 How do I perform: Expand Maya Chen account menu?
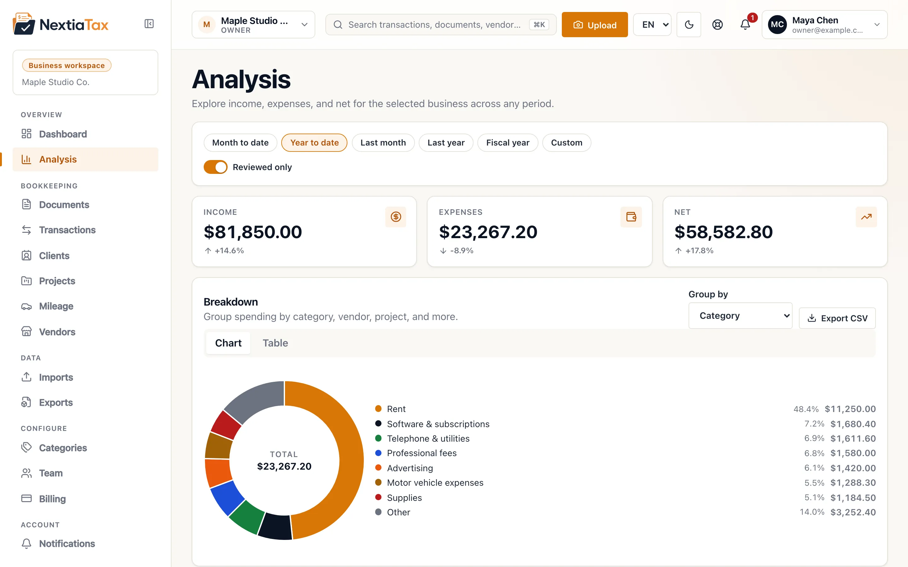tap(824, 25)
